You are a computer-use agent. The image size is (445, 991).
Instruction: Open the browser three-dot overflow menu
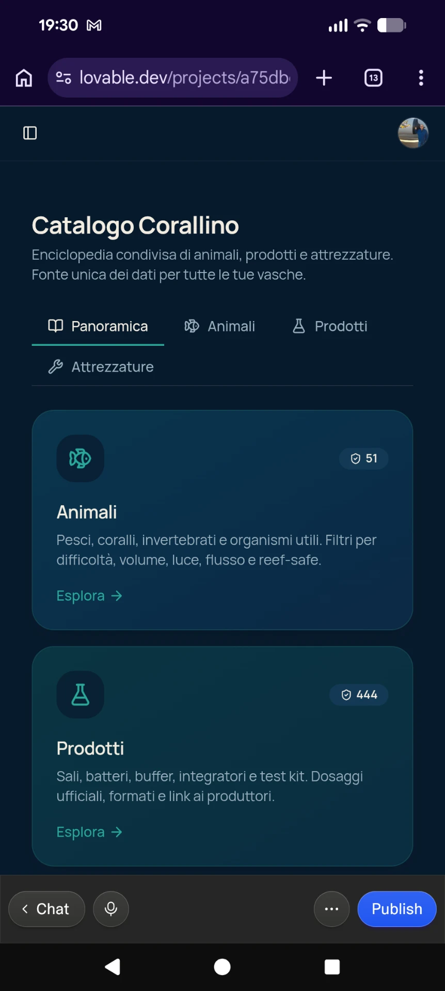[421, 78]
